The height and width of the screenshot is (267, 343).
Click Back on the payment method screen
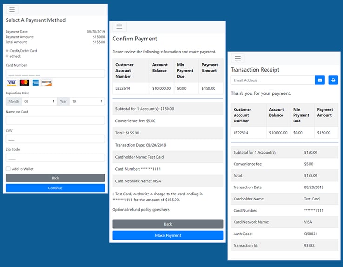pyautogui.click(x=55, y=178)
